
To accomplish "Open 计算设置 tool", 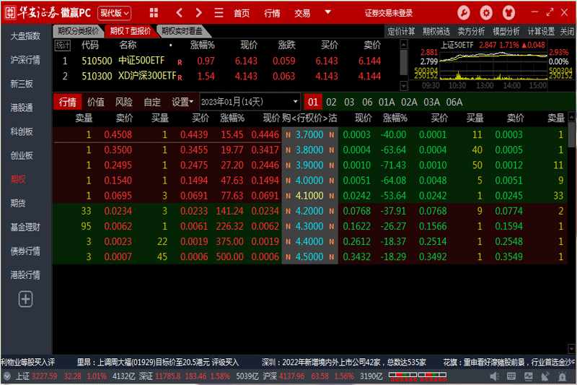I will (542, 31).
